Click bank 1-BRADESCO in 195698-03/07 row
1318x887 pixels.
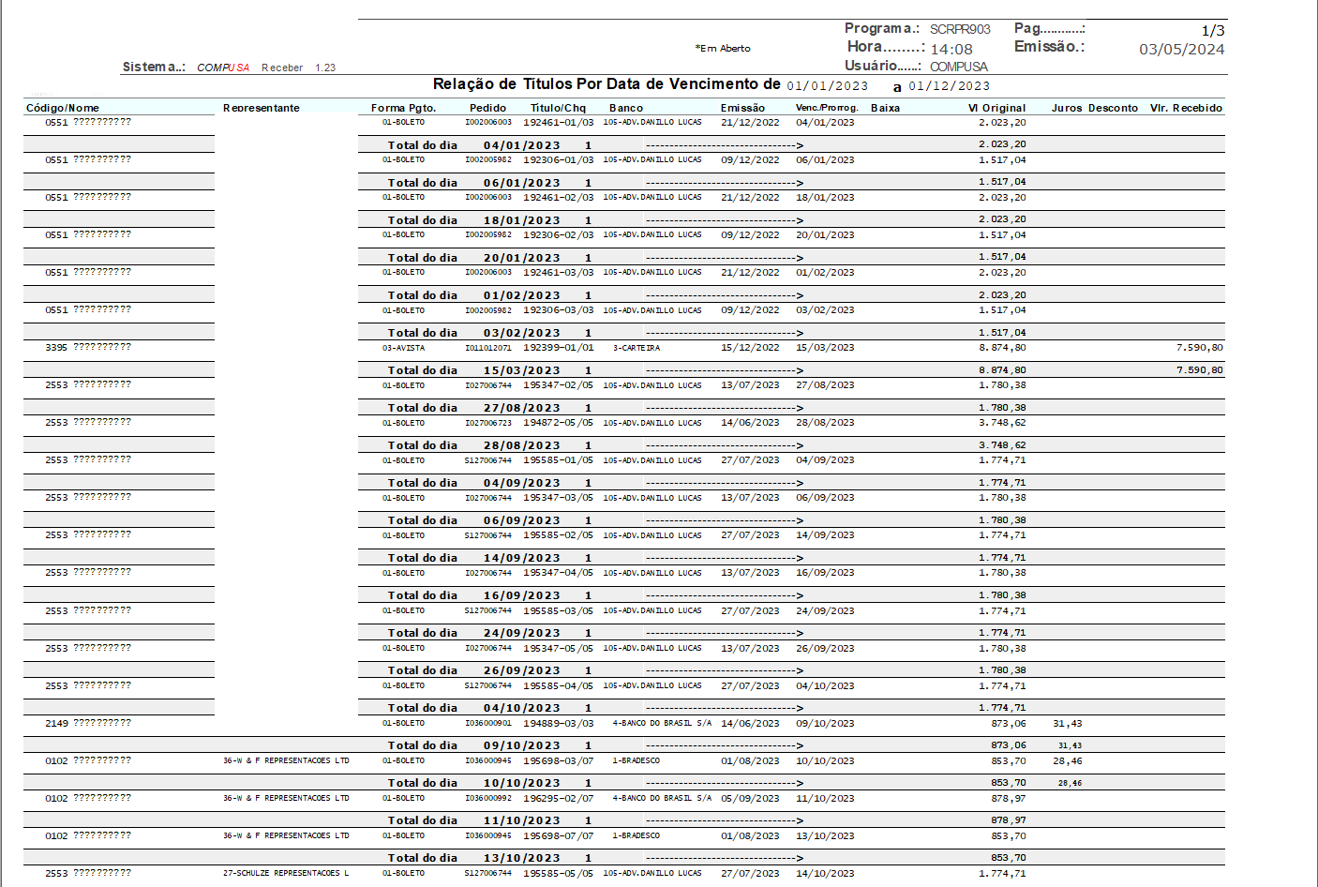coord(636,760)
